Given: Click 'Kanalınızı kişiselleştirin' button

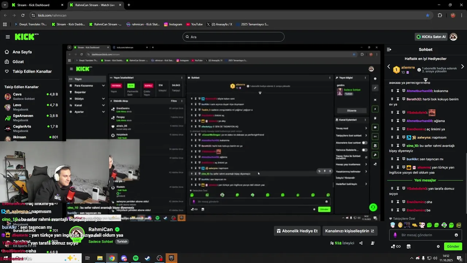Looking at the screenshot, I should pyautogui.click(x=350, y=231).
